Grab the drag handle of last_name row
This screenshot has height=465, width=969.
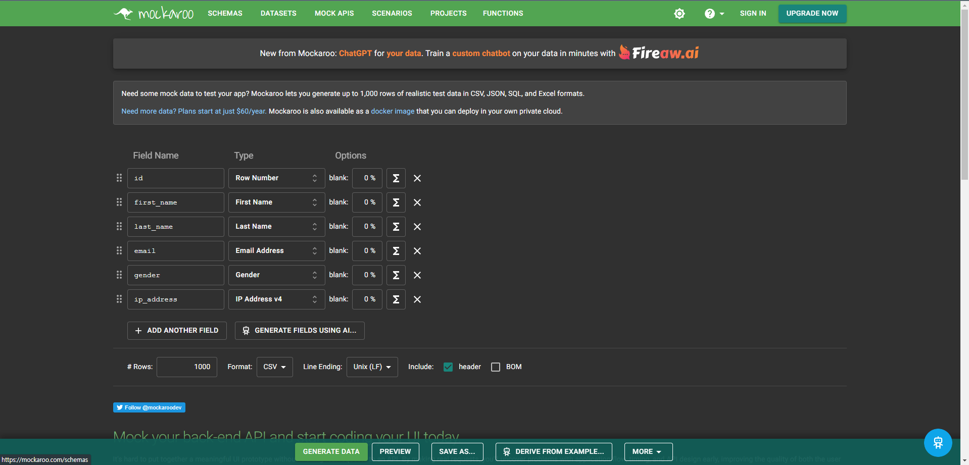coord(119,226)
